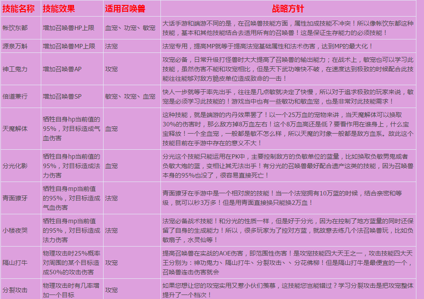Select the skill name 分光化影
The image size is (424, 299).
pos(15,166)
